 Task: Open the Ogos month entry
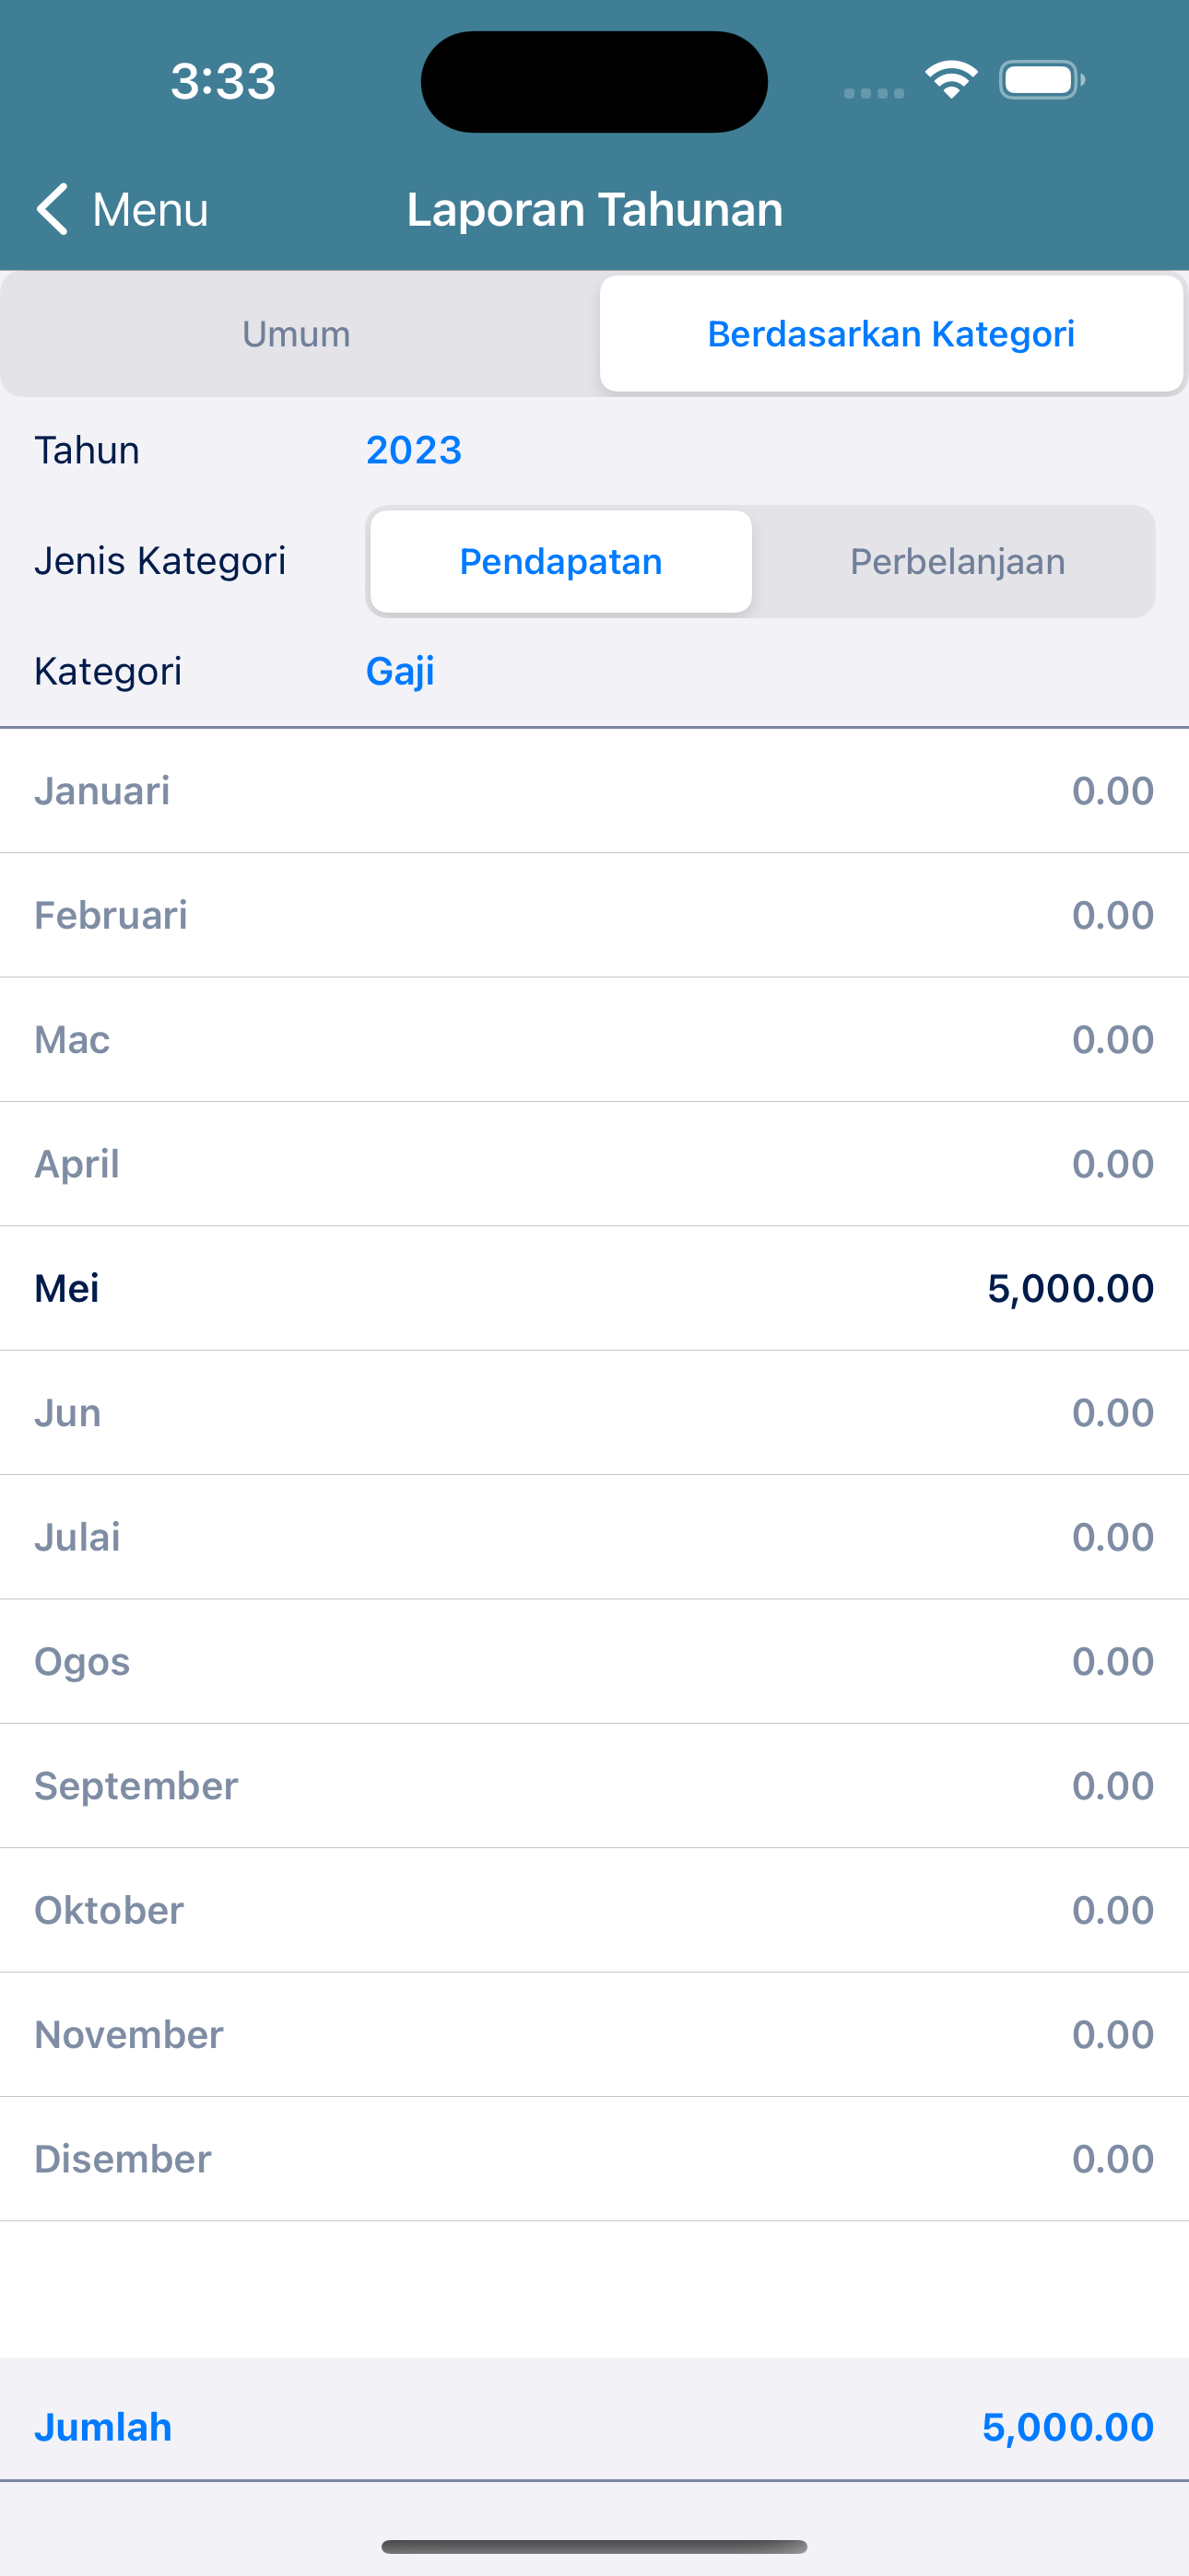pos(594,1661)
